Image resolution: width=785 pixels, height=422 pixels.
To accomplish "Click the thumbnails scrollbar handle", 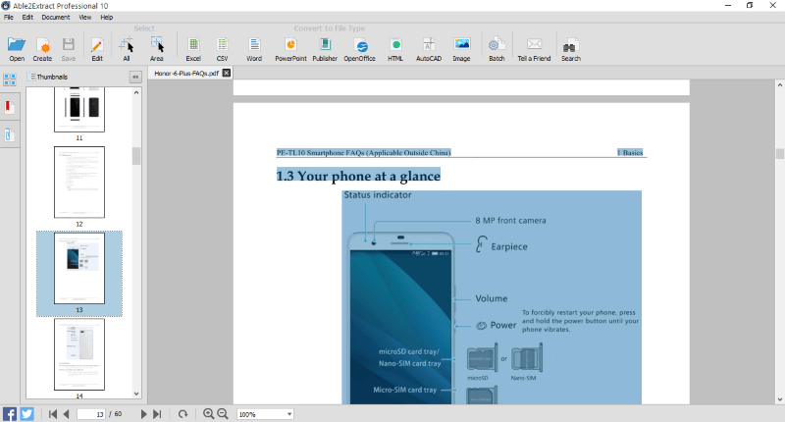I will [x=136, y=156].
